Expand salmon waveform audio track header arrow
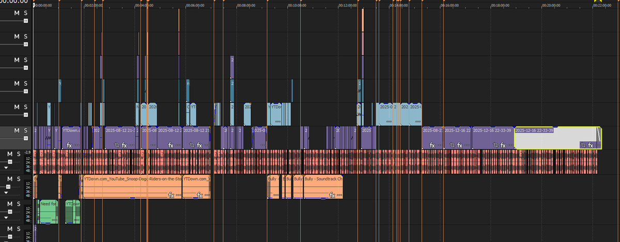 7,168
